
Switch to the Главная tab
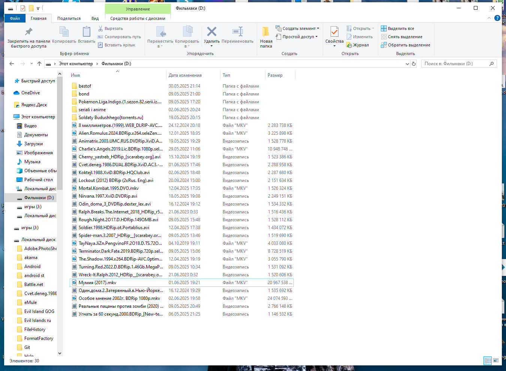[39, 18]
